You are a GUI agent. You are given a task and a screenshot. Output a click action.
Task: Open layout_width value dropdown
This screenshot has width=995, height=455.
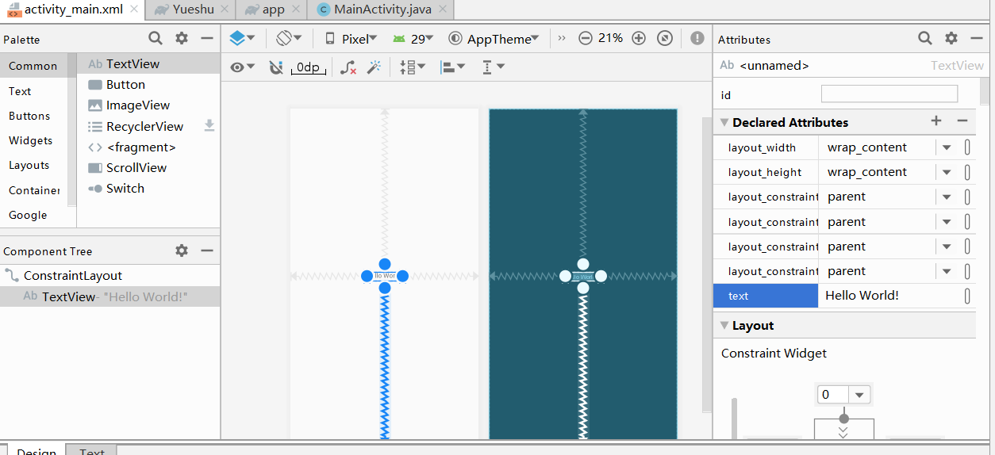[947, 147]
